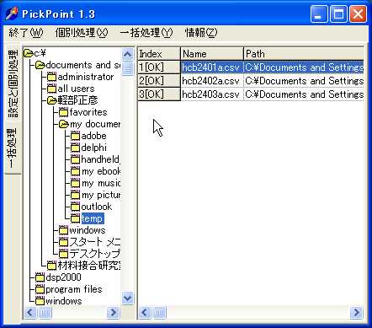Close the PickPoint window
The image size is (372, 328).
358,13
